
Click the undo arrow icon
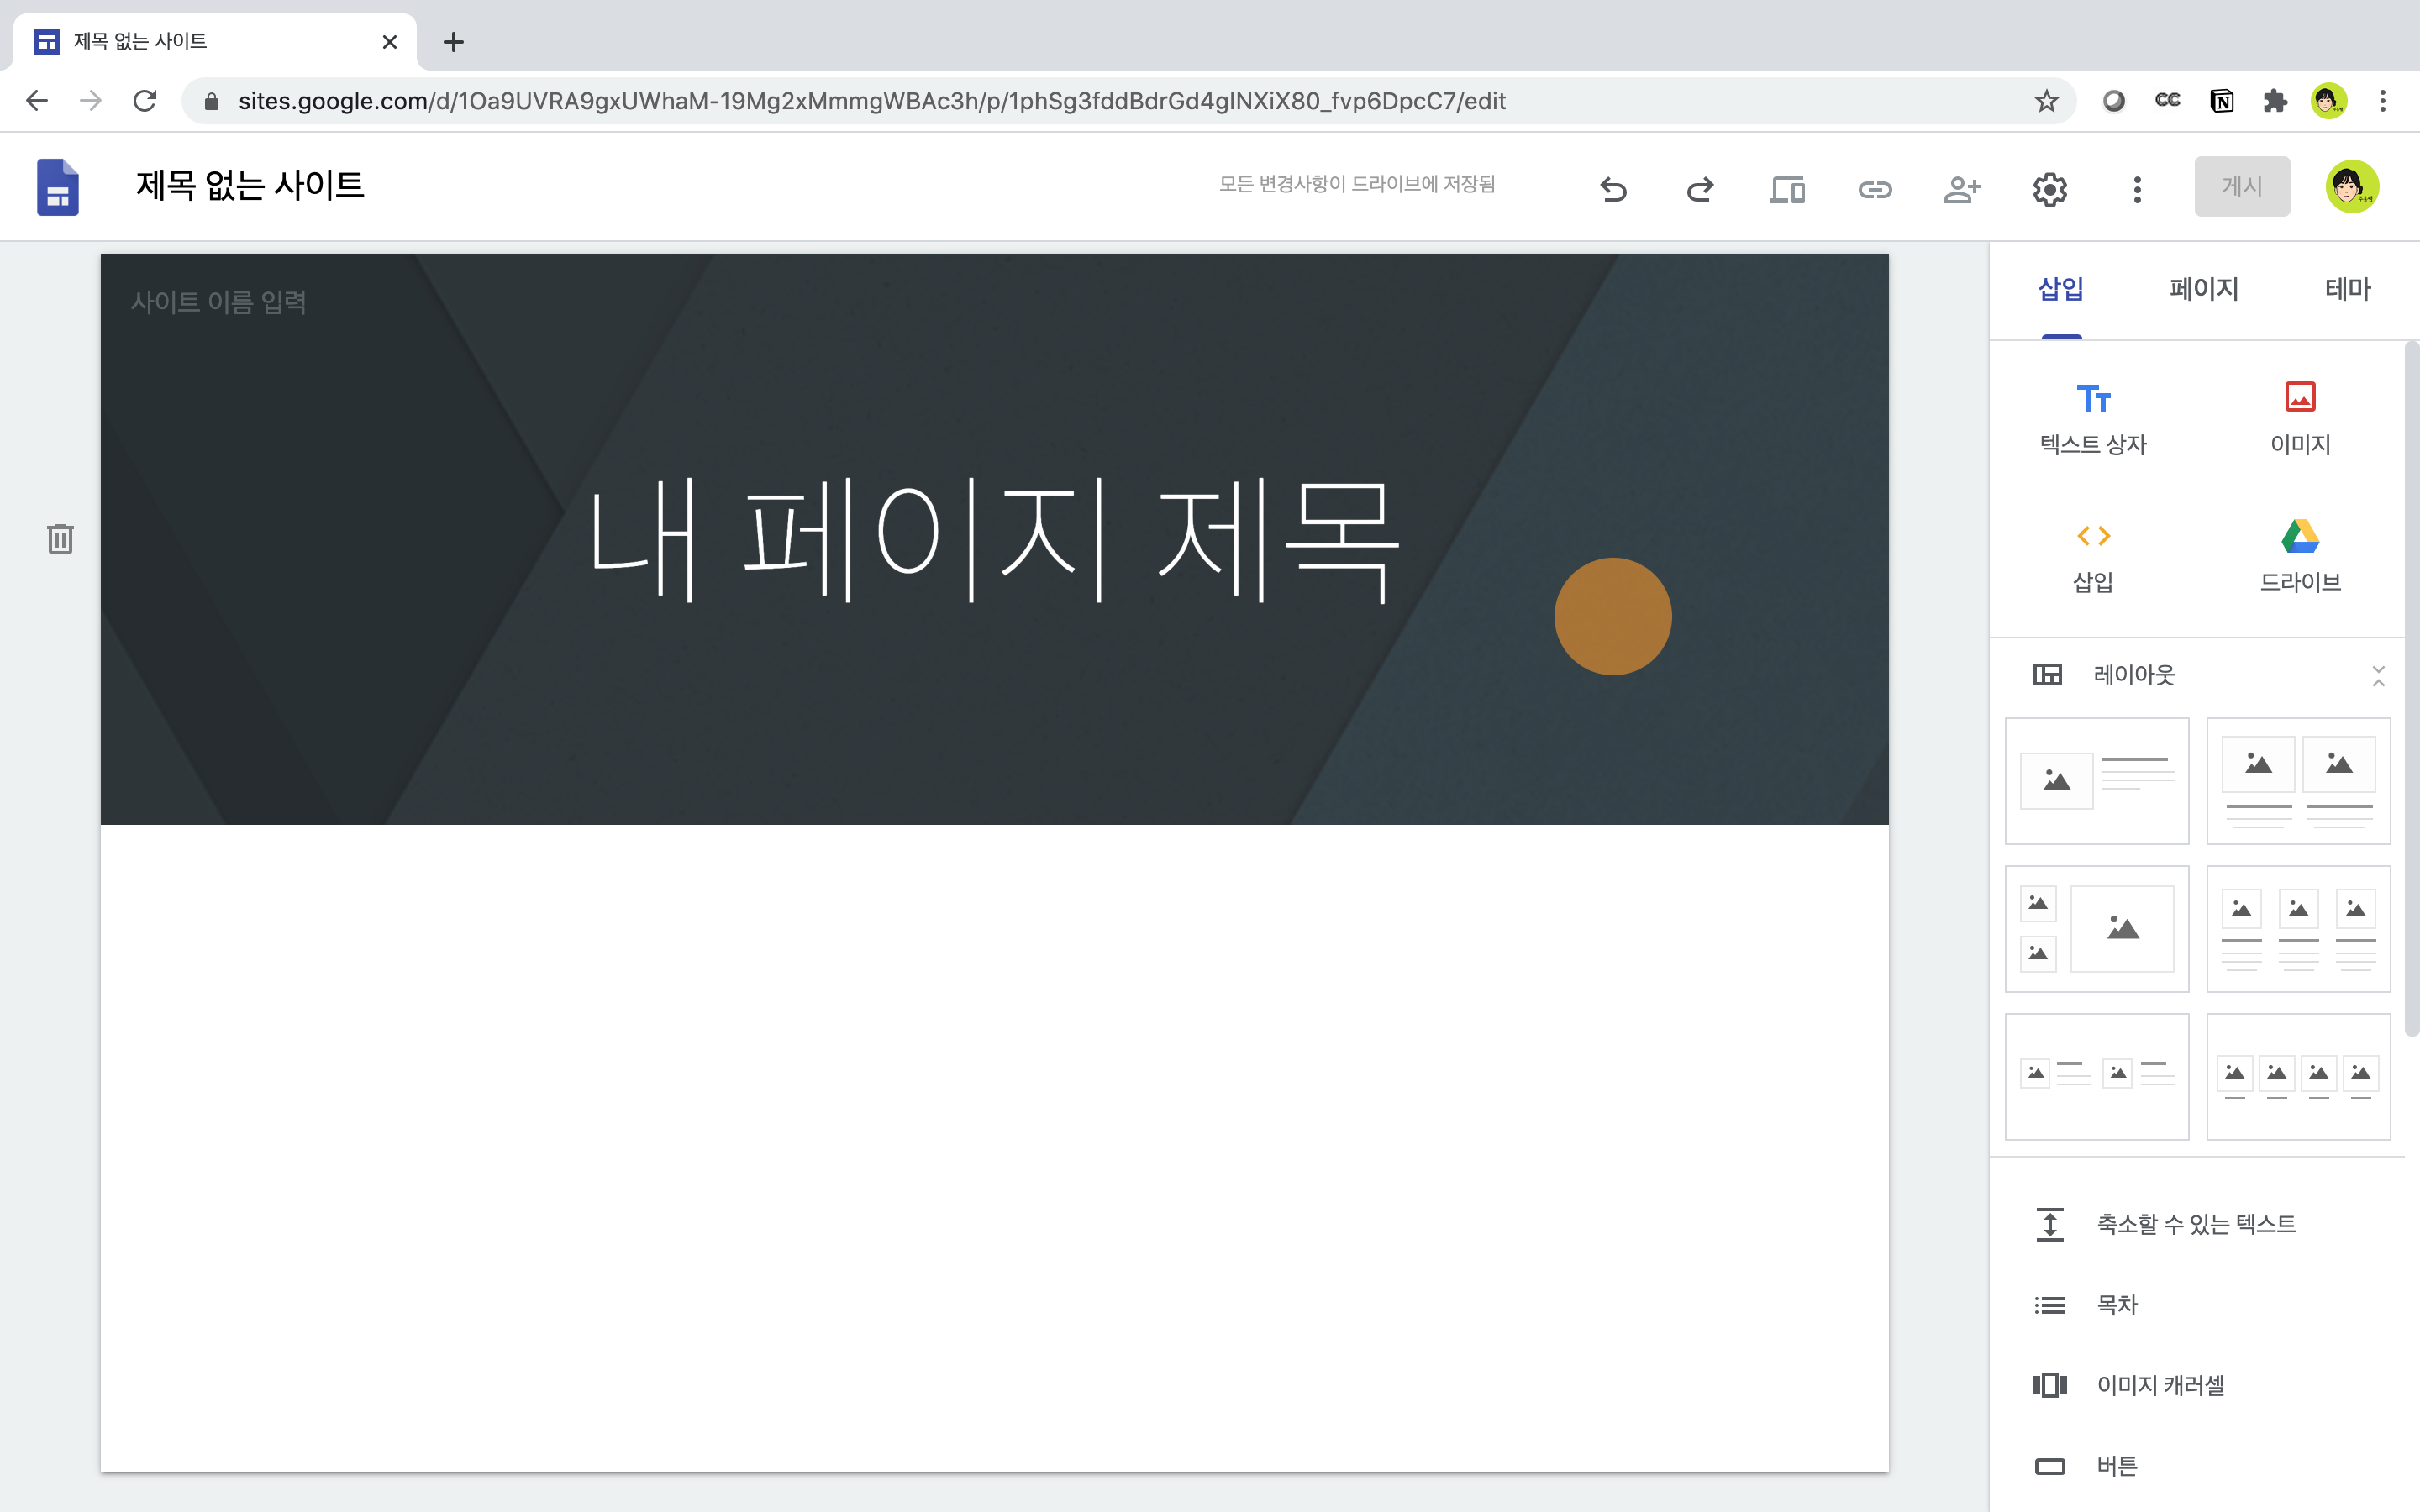coord(1613,188)
